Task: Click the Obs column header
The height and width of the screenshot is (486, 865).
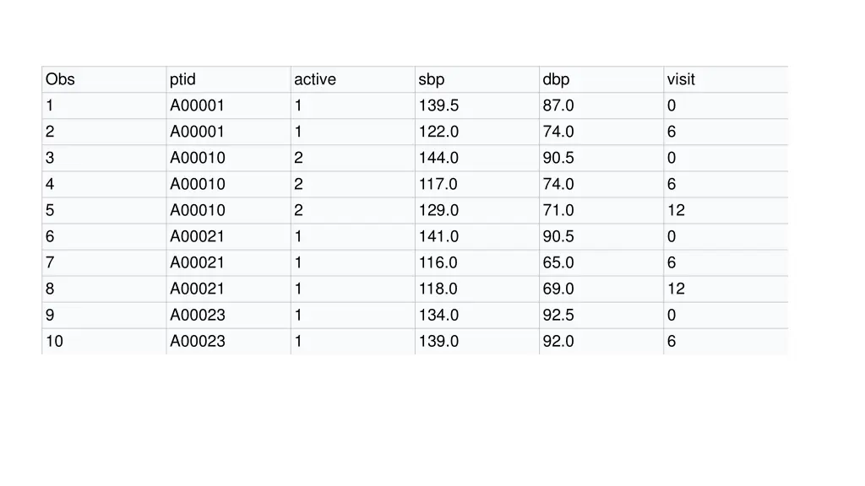Action: (x=60, y=79)
